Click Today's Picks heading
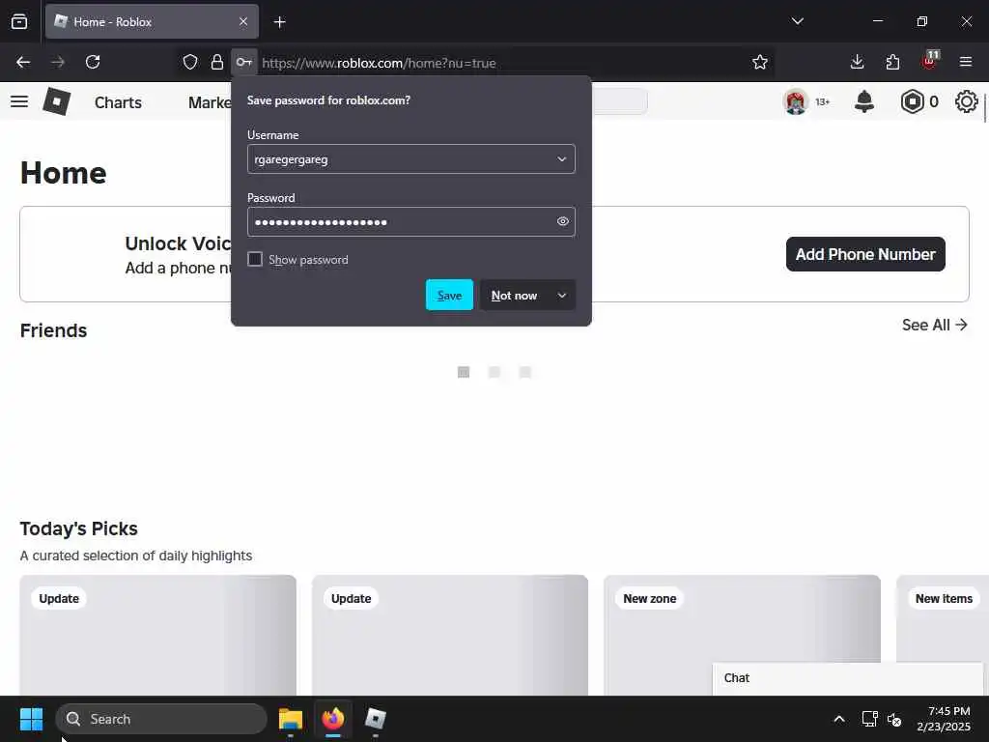The image size is (989, 742). [x=79, y=528]
